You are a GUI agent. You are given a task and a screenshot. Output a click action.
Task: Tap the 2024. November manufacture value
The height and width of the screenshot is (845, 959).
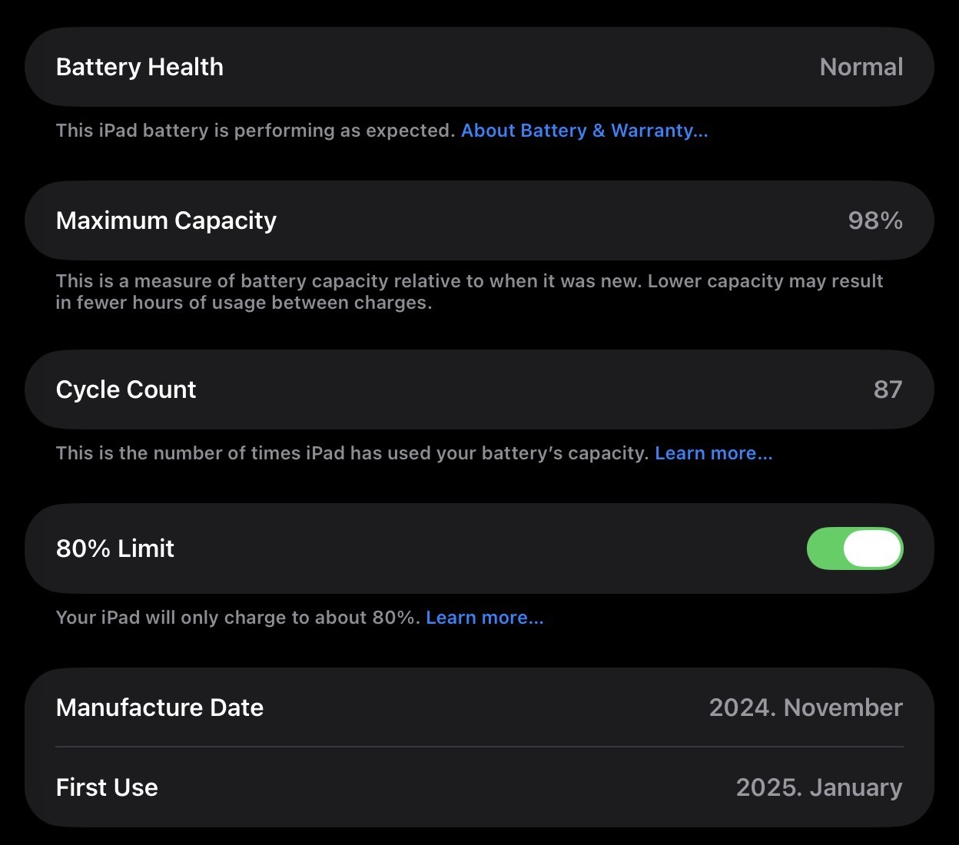point(805,707)
